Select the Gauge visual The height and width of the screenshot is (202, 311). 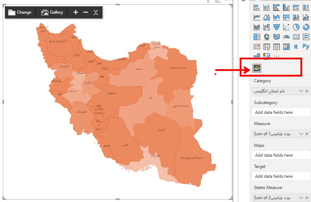pos(286,37)
